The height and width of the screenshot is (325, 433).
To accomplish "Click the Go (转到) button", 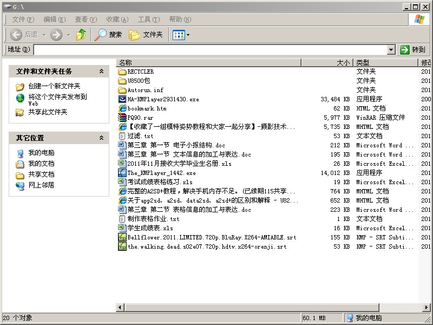I will click(412, 50).
